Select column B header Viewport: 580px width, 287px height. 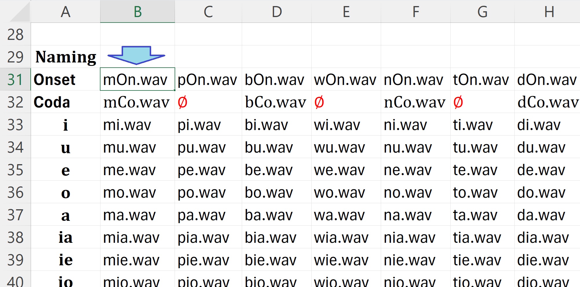pyautogui.click(x=137, y=12)
